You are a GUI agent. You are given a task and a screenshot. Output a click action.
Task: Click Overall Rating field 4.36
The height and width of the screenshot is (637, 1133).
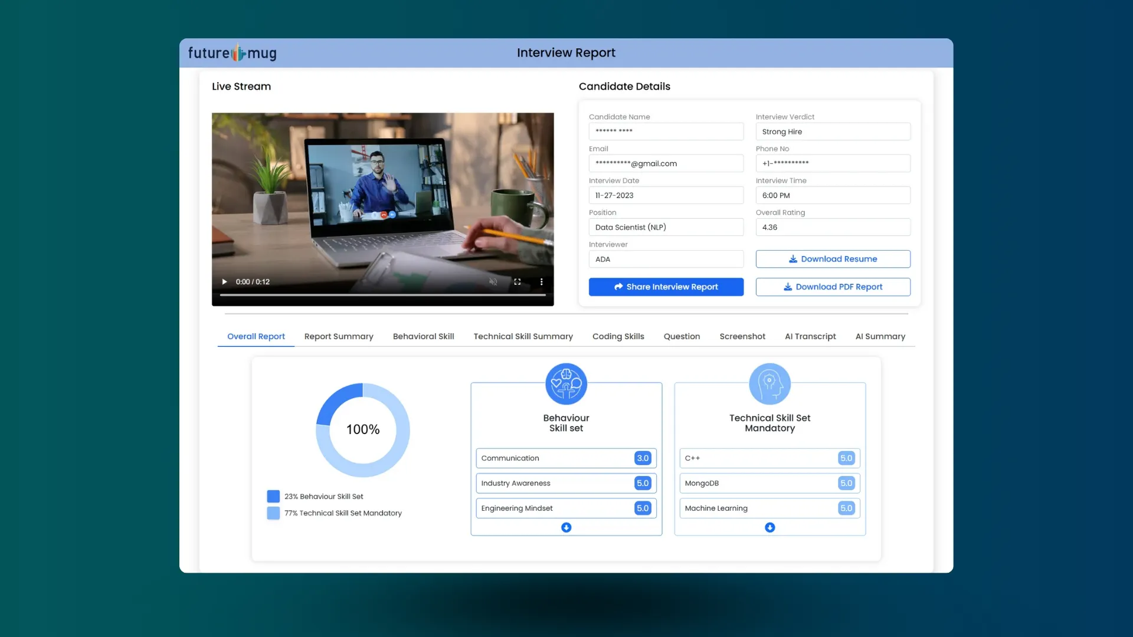pos(833,227)
